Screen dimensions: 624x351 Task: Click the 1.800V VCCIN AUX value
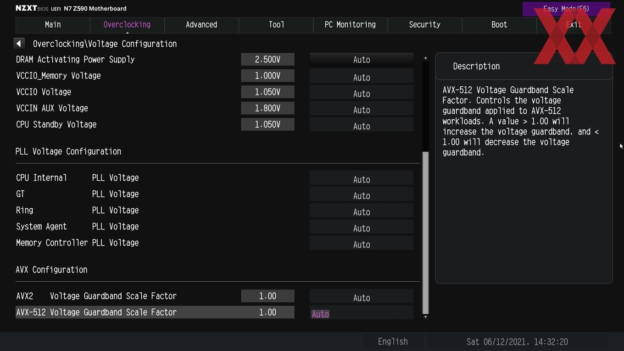coord(267,108)
